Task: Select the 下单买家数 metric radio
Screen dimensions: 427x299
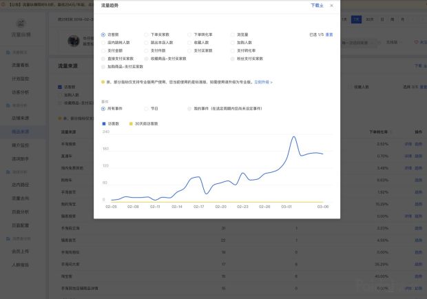Action: point(146,34)
